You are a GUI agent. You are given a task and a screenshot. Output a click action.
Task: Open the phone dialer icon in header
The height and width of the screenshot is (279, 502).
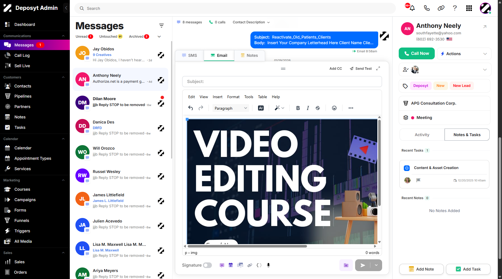[427, 8]
